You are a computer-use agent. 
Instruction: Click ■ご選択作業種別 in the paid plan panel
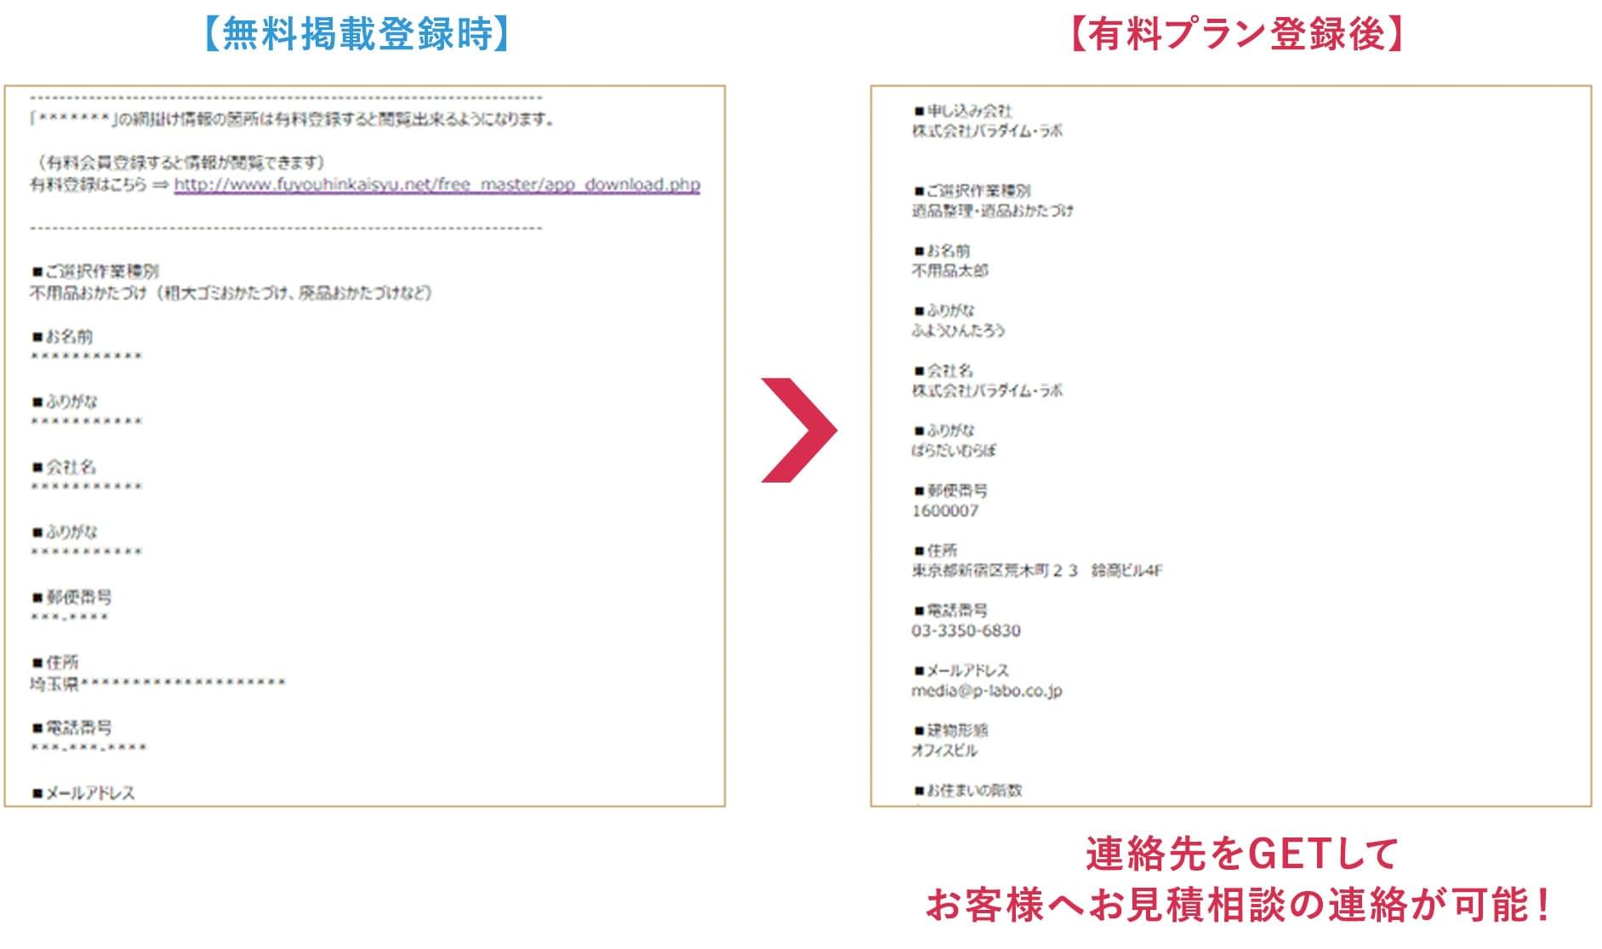972,191
